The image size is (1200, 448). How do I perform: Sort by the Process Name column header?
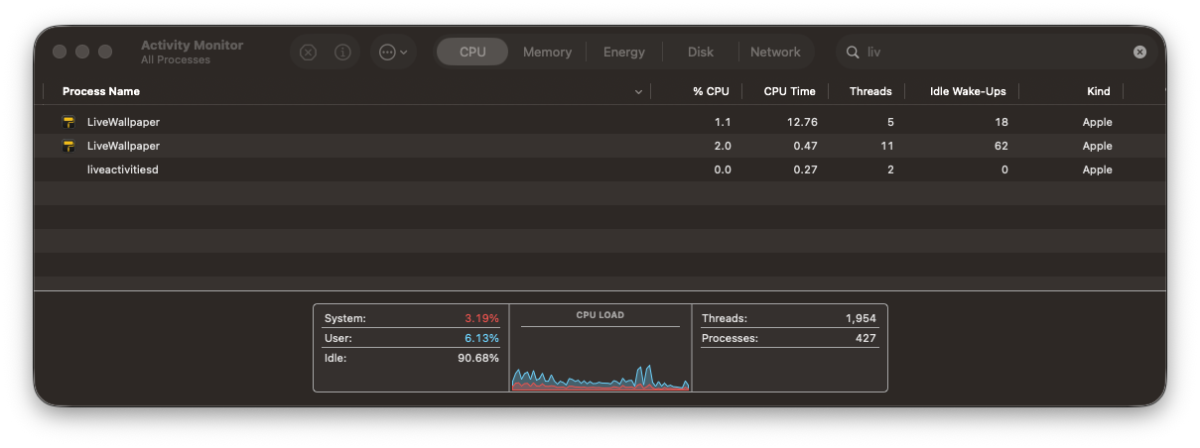pos(101,91)
